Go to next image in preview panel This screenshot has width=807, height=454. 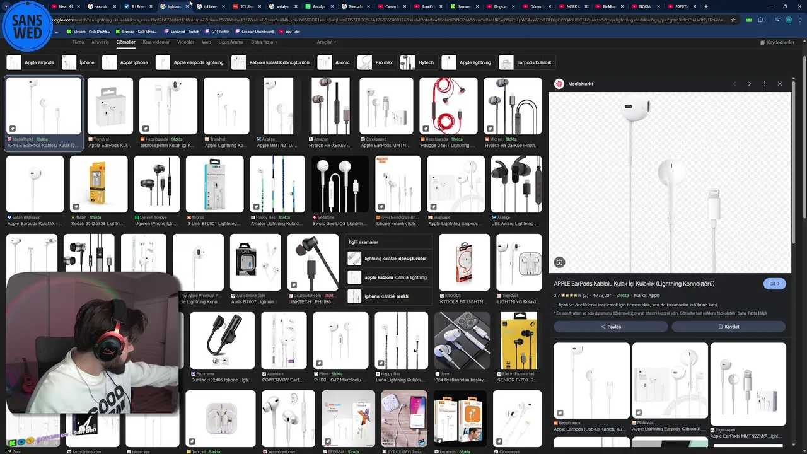click(749, 84)
